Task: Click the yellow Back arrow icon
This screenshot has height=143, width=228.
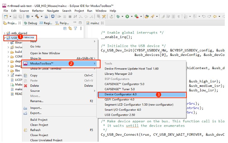Action: pyautogui.click(x=215, y=16)
